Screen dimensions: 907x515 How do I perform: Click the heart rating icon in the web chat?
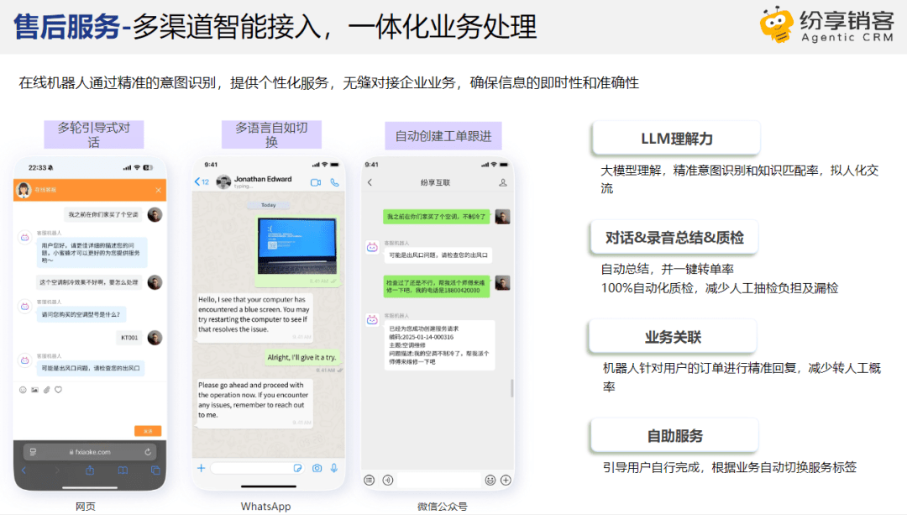59,390
